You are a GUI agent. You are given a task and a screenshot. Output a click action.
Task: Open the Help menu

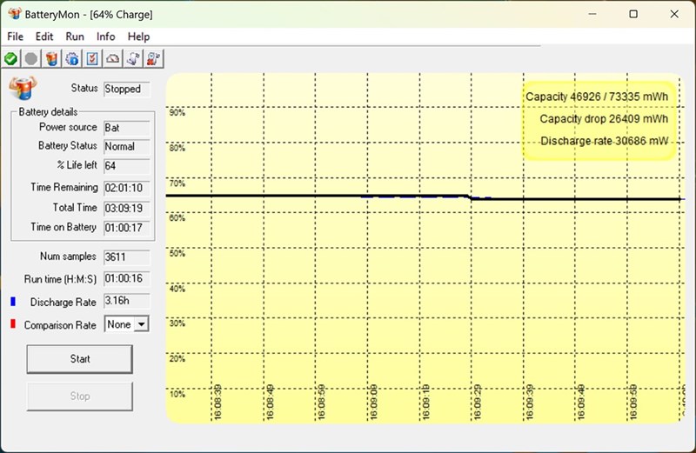(x=138, y=37)
